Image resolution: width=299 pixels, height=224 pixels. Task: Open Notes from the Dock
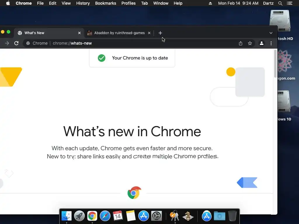[x=131, y=216]
